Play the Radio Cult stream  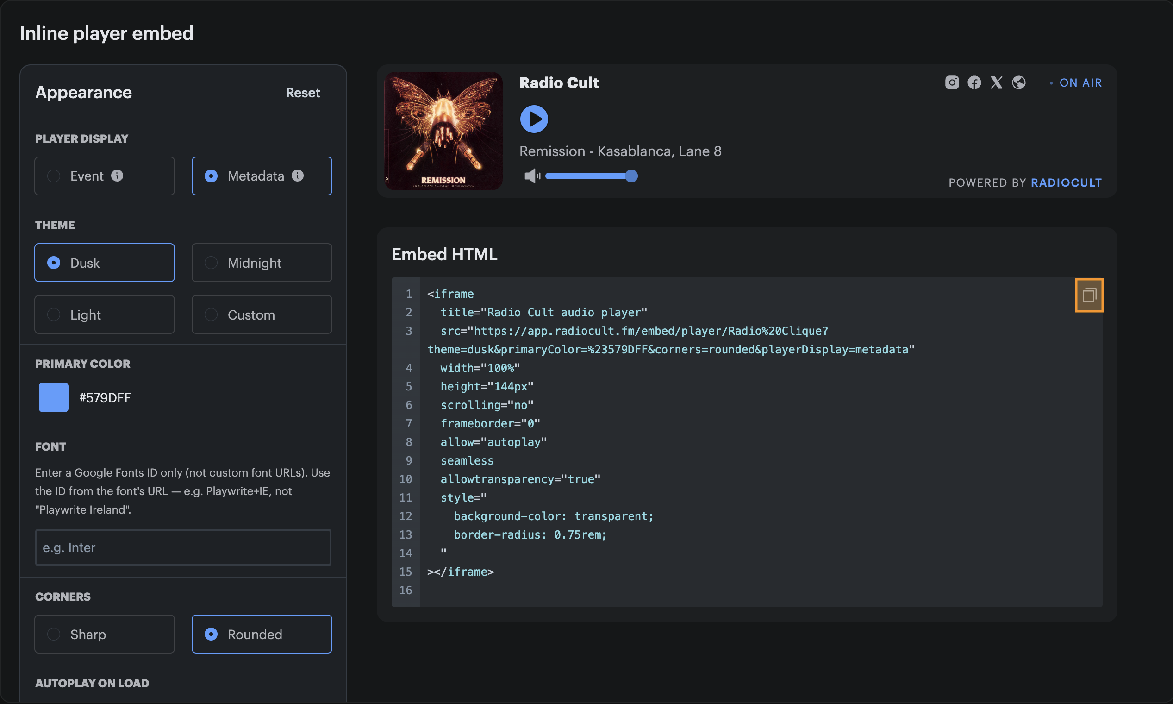[x=534, y=119]
